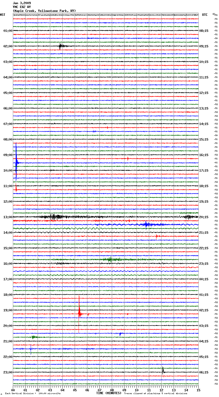
Task: Click the "00" minute tick on the time axis
Action: point(13,390)
